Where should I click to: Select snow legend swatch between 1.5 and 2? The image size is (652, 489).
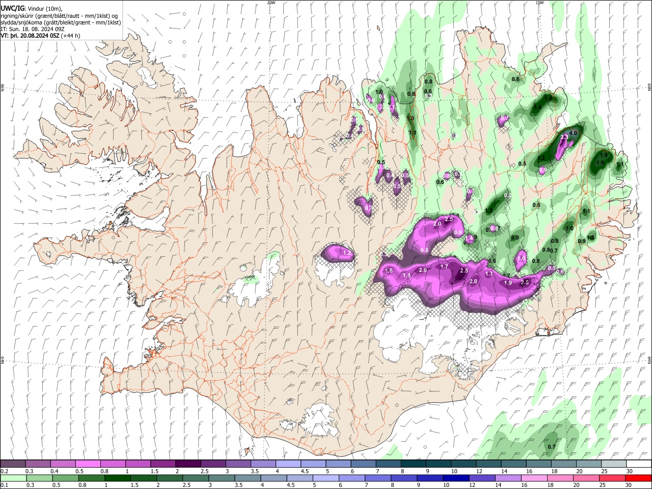(163, 464)
